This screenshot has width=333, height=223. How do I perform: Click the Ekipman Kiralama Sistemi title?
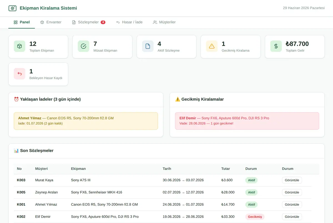click(x=48, y=8)
